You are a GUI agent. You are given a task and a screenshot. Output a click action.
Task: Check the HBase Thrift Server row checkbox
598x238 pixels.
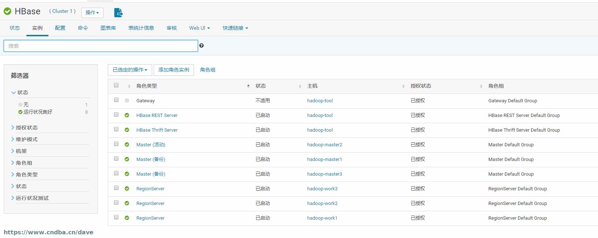[116, 129]
